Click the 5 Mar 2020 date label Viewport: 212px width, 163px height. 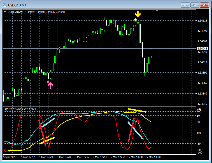click(10, 157)
